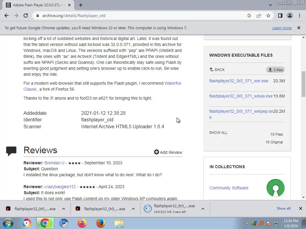Click the Identifier value flashplayer_old
The width and height of the screenshot is (306, 229).
pyautogui.click(x=97, y=120)
